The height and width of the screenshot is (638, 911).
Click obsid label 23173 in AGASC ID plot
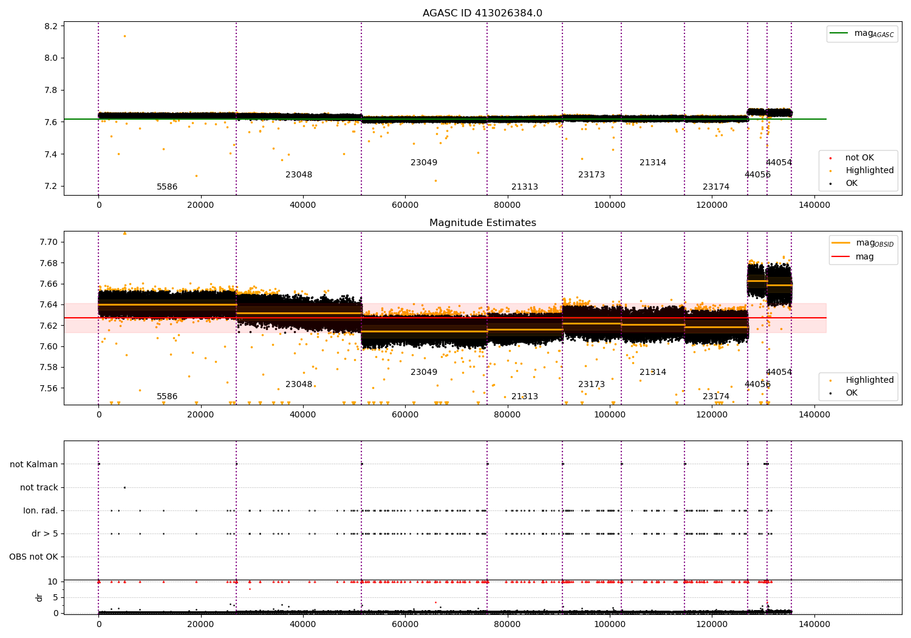[592, 175]
